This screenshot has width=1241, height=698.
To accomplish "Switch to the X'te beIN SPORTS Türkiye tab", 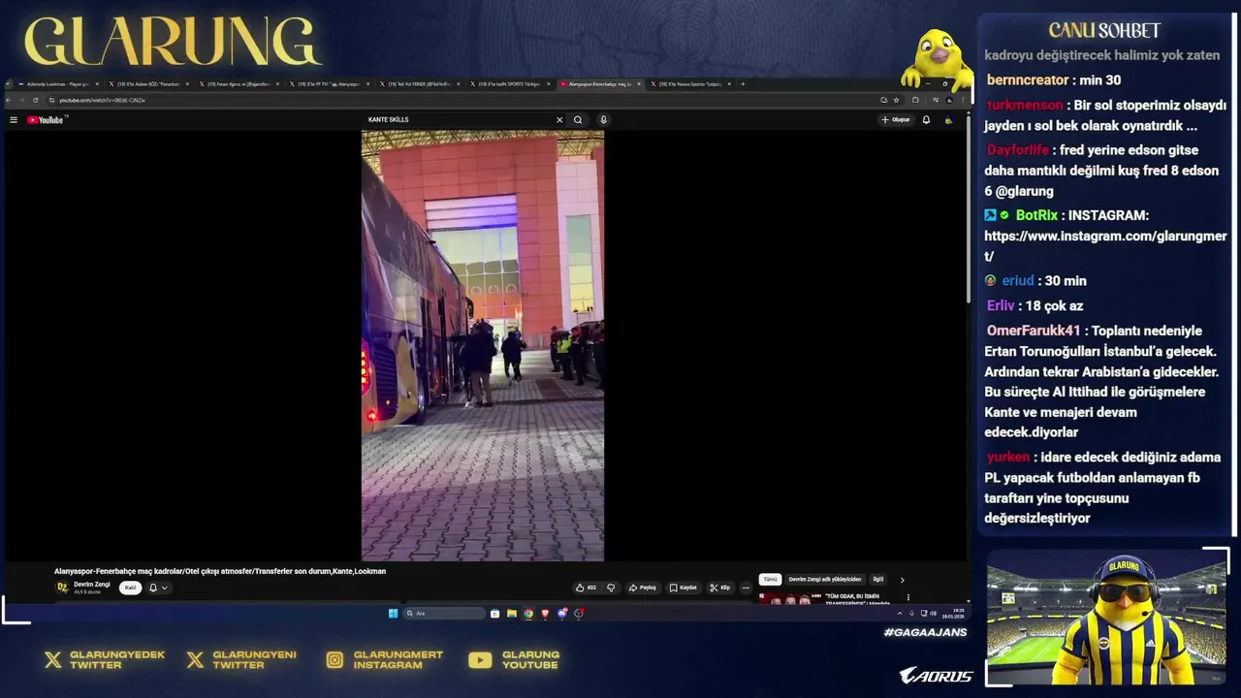I will point(510,84).
